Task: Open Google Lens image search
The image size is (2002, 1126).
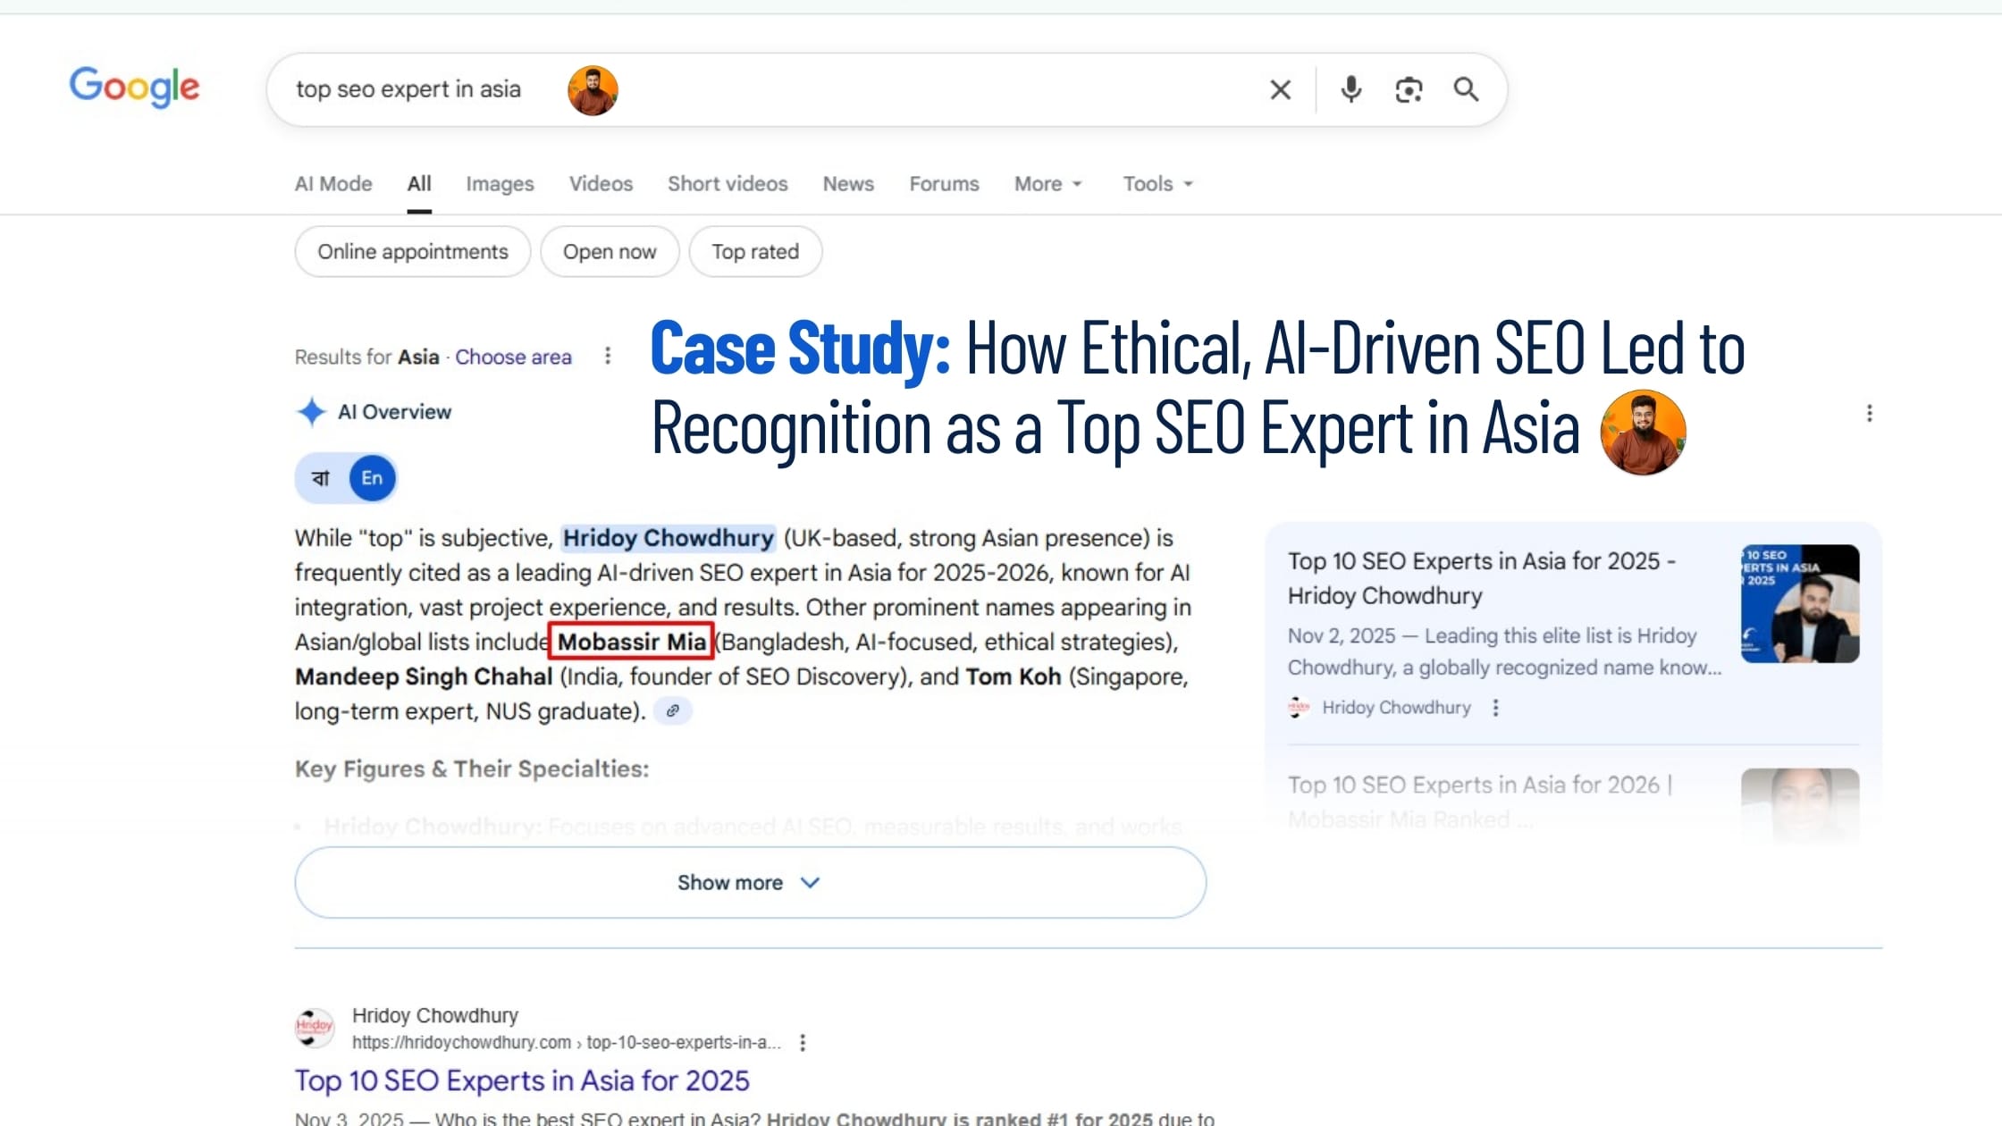Action: pos(1409,89)
